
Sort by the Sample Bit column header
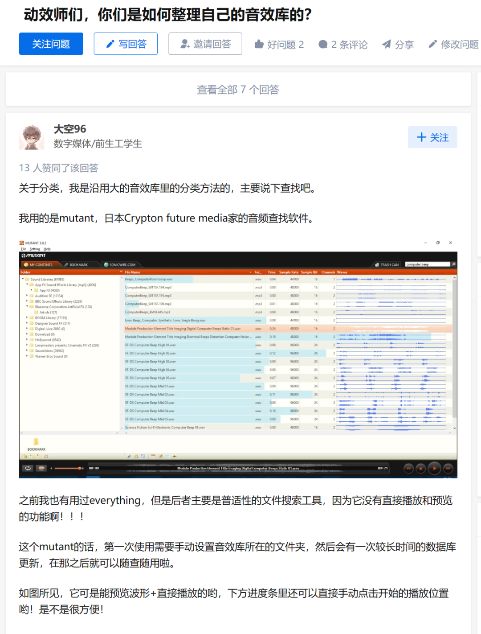pyautogui.click(x=309, y=272)
